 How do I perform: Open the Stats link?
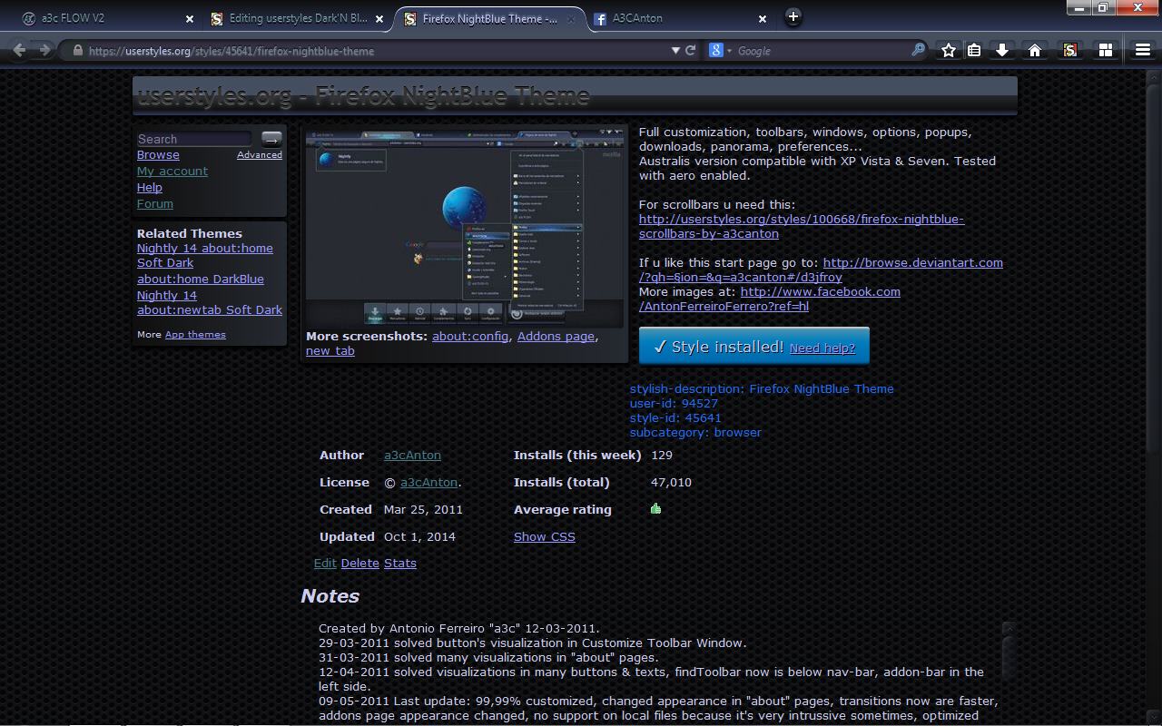click(x=400, y=564)
